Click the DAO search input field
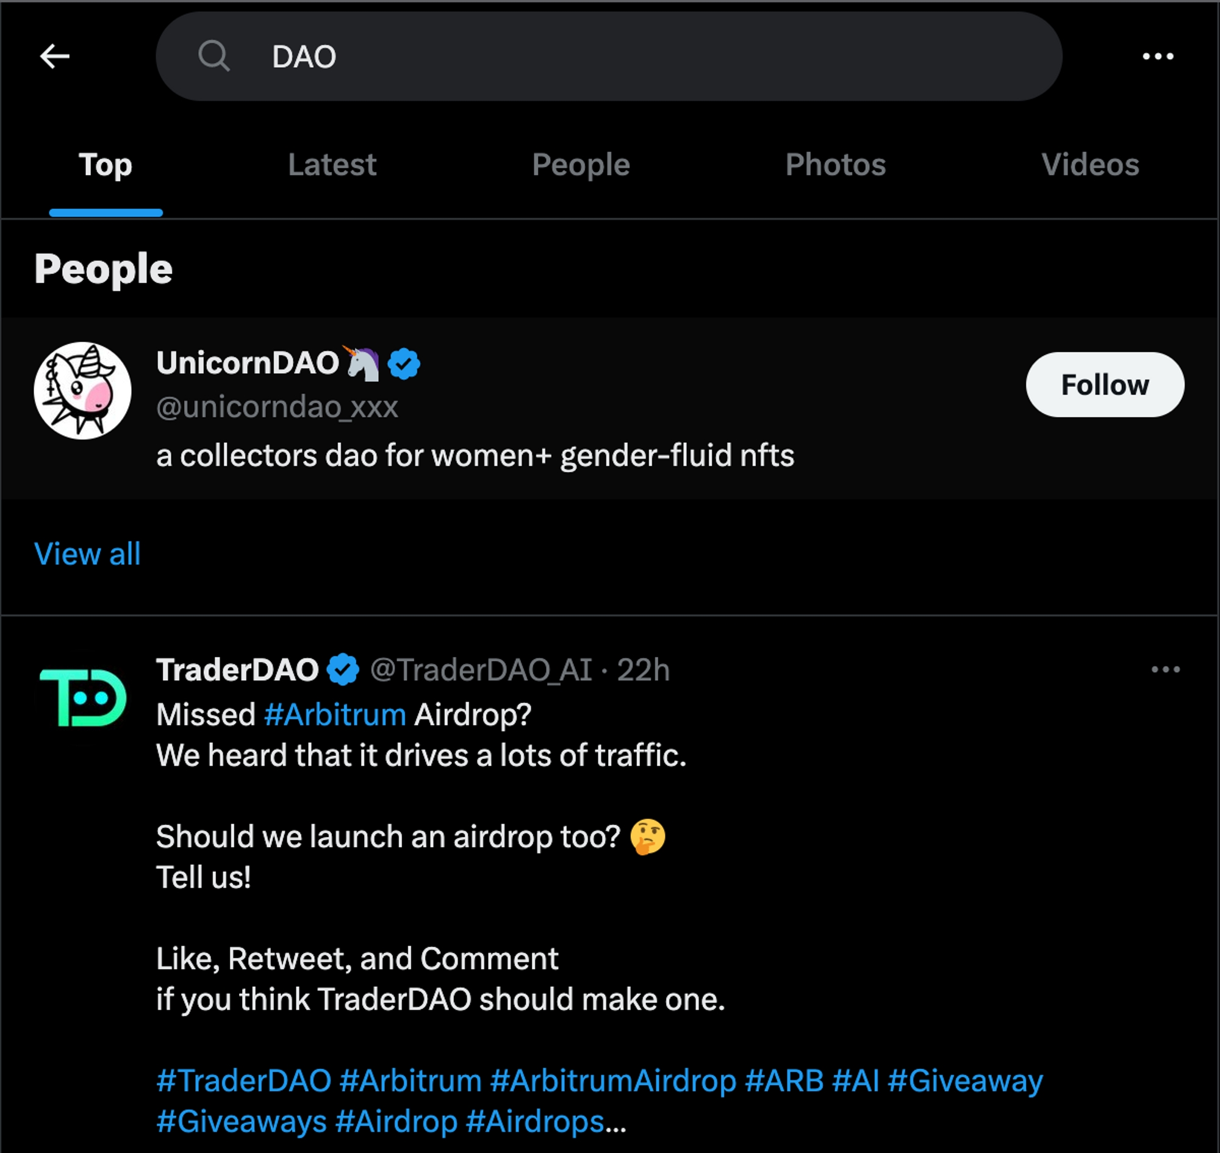 coord(608,57)
